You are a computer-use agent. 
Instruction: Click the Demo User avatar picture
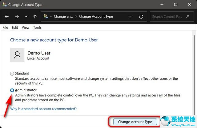coord(17,55)
